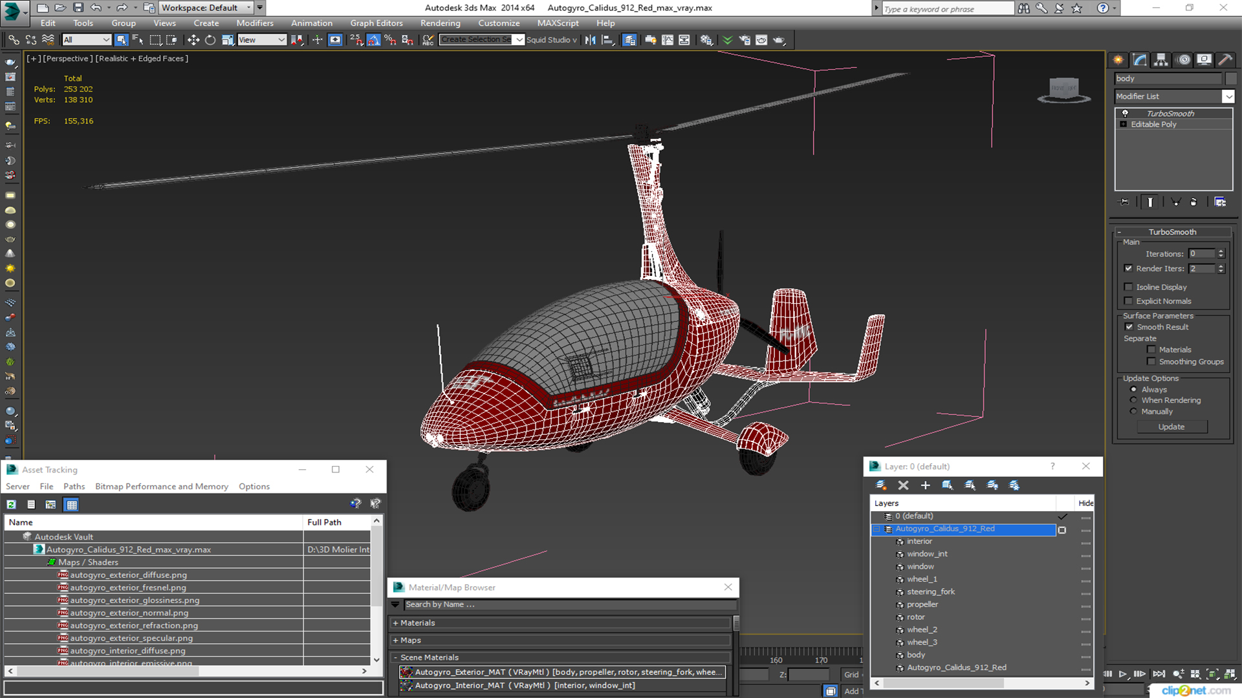The image size is (1242, 698).
Task: Select the Select and Rotate tool
Action: (x=210, y=40)
